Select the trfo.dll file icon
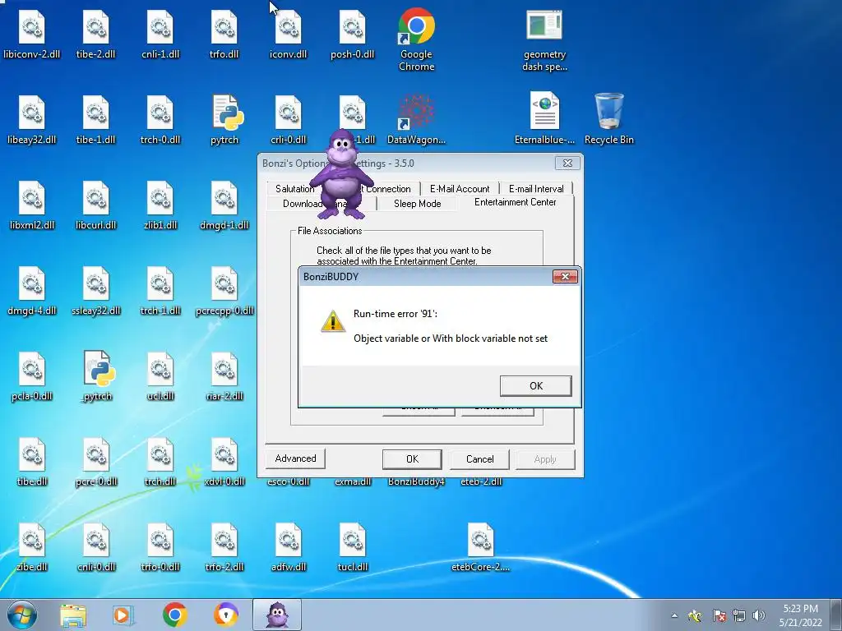Viewport: 842px width, 631px height. tap(224, 33)
